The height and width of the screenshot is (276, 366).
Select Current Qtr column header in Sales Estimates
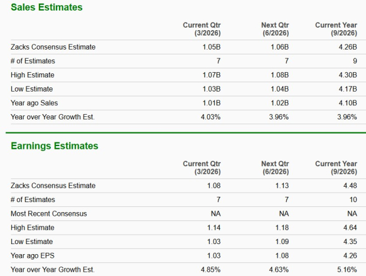coord(201,29)
